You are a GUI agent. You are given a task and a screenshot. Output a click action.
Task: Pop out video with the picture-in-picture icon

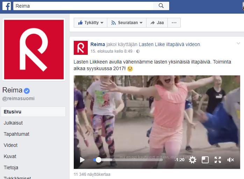205,160
